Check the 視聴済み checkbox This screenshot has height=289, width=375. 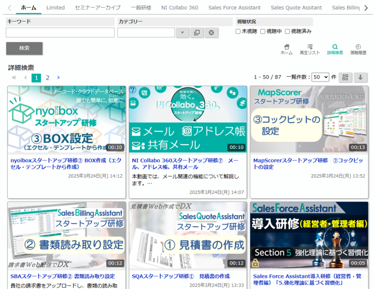coord(287,31)
